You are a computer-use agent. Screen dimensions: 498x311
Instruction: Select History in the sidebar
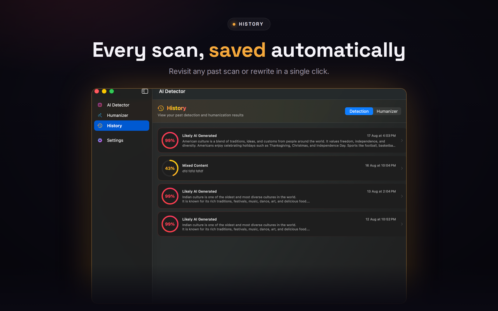pyautogui.click(x=121, y=126)
